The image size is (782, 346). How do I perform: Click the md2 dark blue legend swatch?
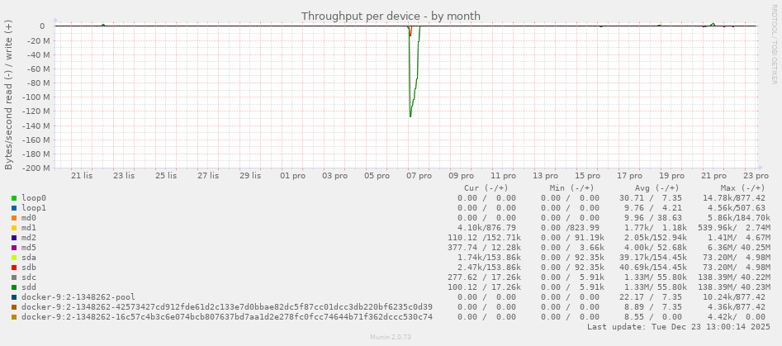pos(14,238)
